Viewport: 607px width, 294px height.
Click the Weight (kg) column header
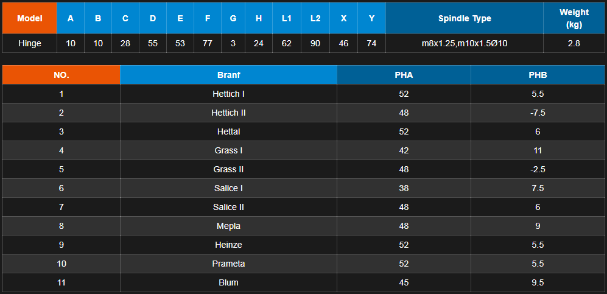tap(573, 18)
